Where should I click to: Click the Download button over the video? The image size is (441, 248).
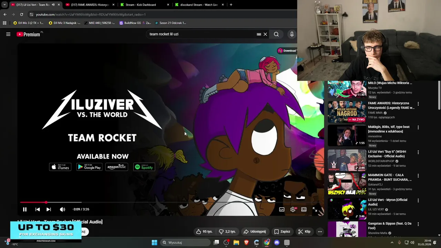287,51
